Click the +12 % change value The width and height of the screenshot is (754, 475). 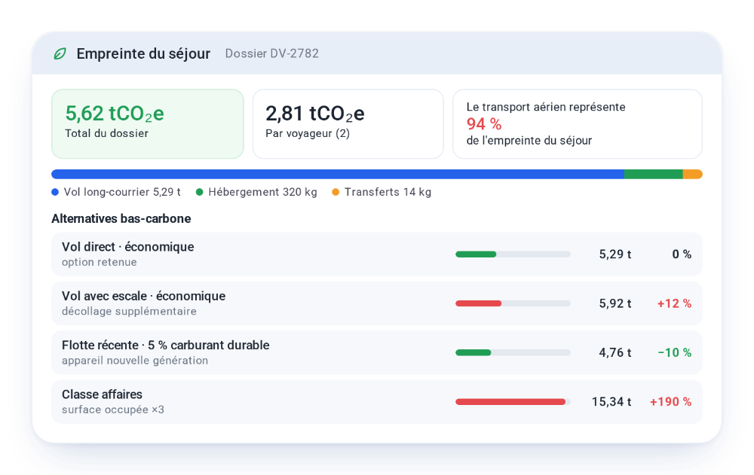[x=675, y=303]
